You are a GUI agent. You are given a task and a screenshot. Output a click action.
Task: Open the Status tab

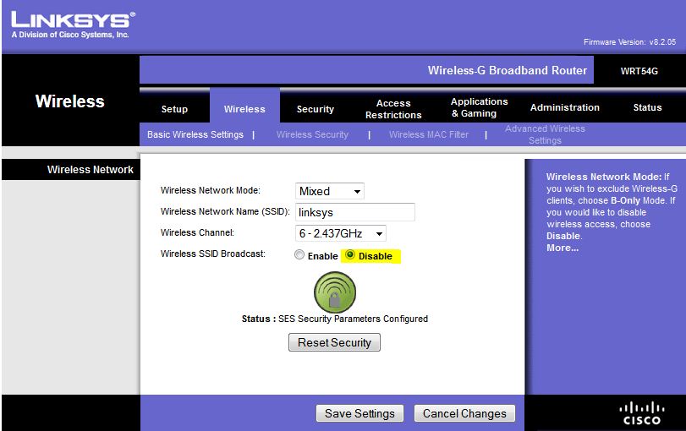point(647,107)
